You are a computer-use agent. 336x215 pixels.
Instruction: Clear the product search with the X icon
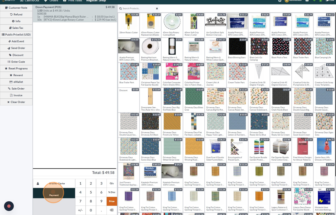[157, 9]
